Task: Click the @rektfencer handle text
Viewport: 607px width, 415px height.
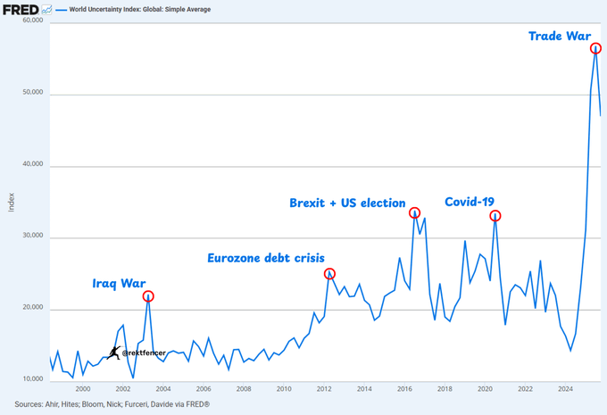Action: click(144, 353)
